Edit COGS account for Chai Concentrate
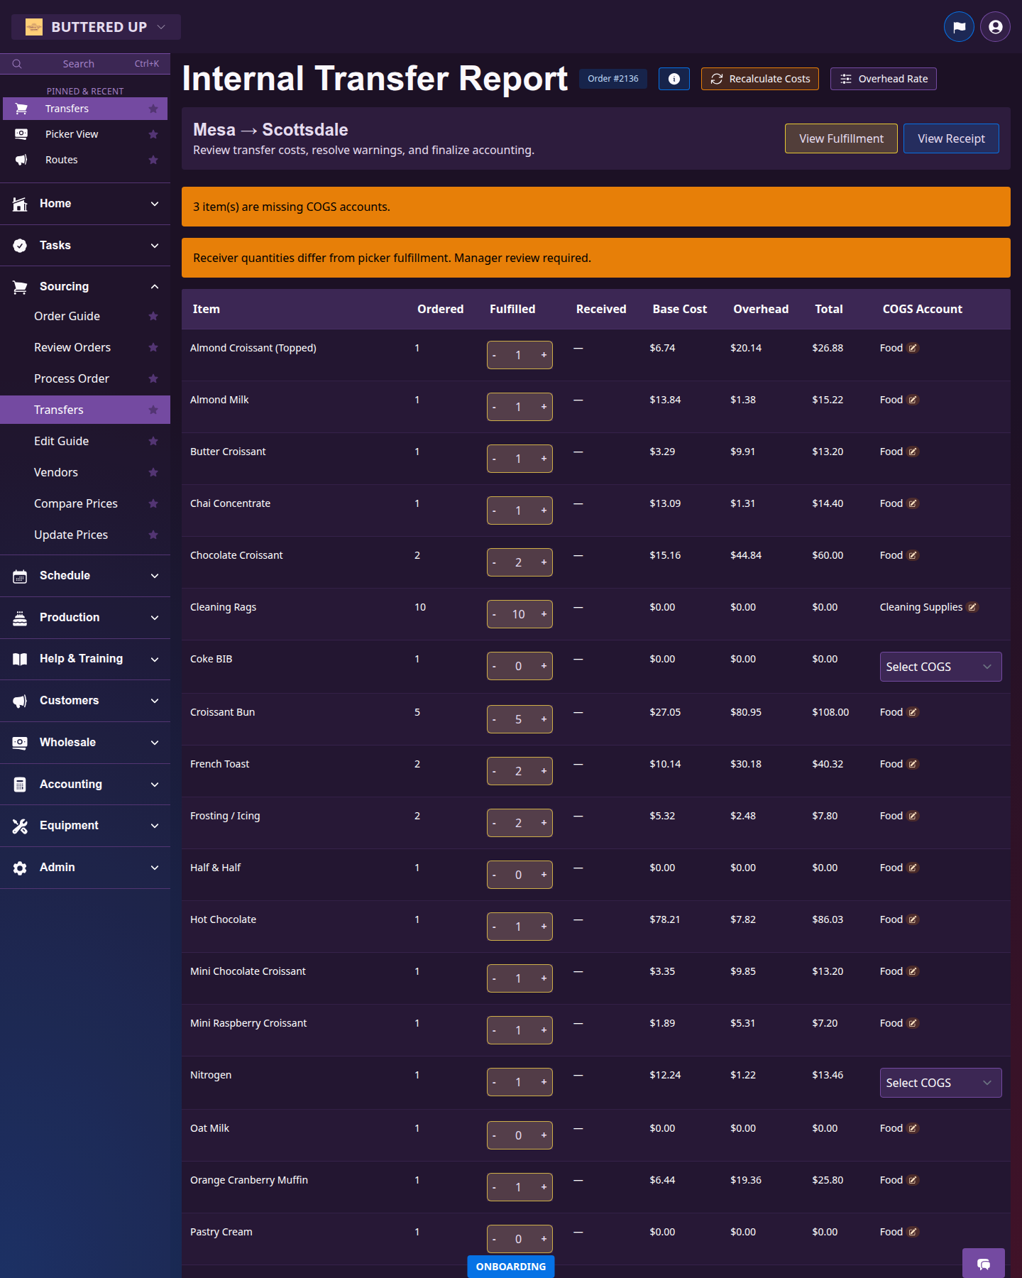Screen dimensions: 1022x1278 click(x=913, y=503)
